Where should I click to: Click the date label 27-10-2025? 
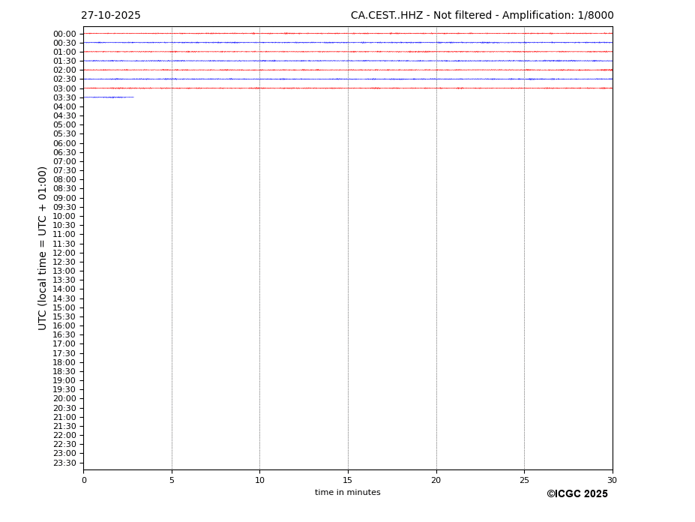tap(111, 16)
